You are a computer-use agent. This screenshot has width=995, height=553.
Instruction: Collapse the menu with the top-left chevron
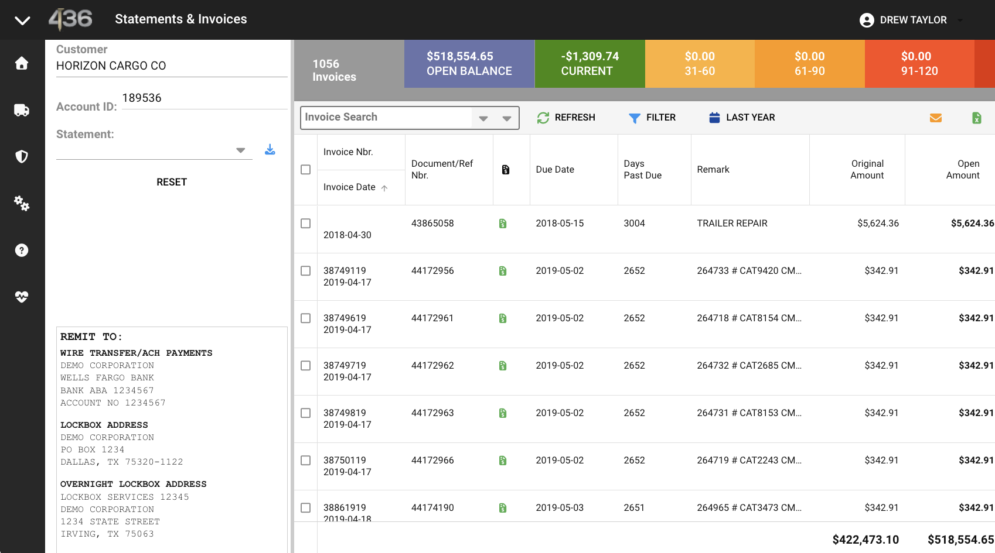pos(22,20)
